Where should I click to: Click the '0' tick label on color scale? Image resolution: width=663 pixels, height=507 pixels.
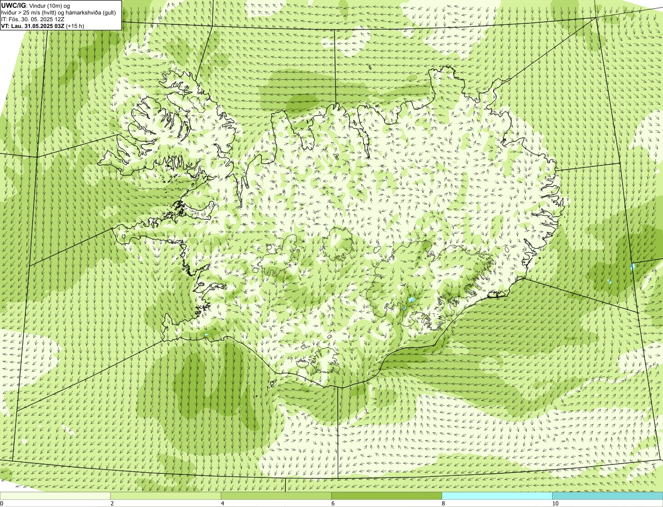click(2, 503)
